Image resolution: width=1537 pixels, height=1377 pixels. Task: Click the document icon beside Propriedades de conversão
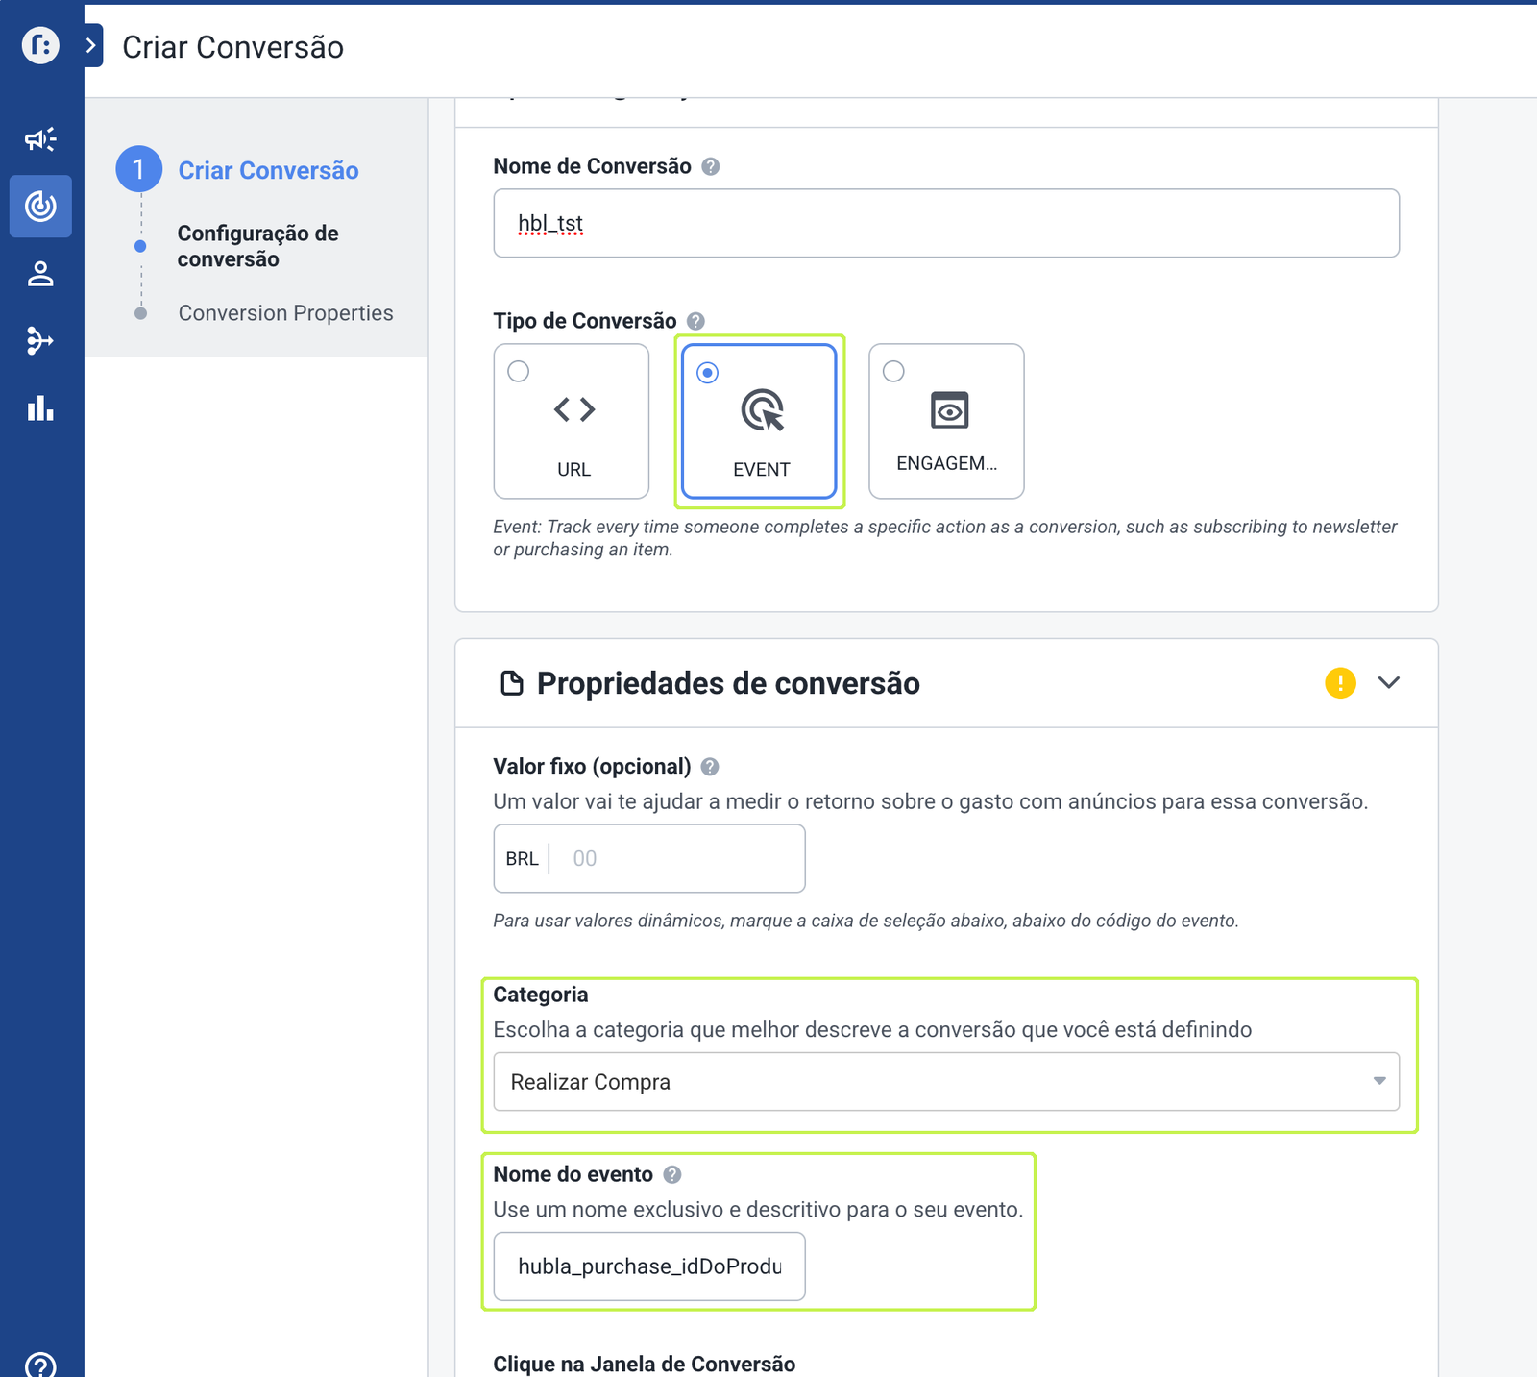pos(512,683)
